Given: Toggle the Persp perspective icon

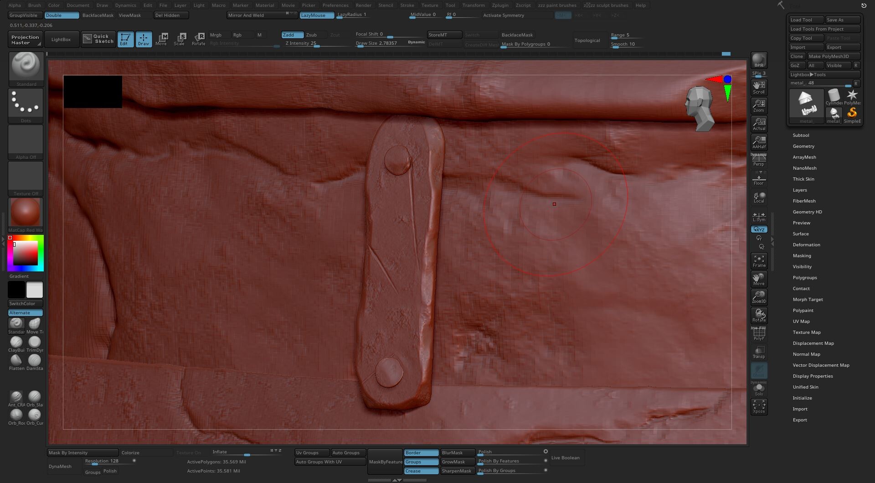Looking at the screenshot, I should [x=759, y=160].
